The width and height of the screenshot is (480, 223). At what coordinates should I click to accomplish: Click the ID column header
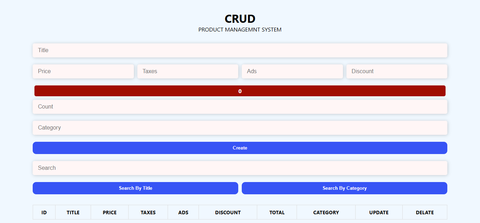44,212
